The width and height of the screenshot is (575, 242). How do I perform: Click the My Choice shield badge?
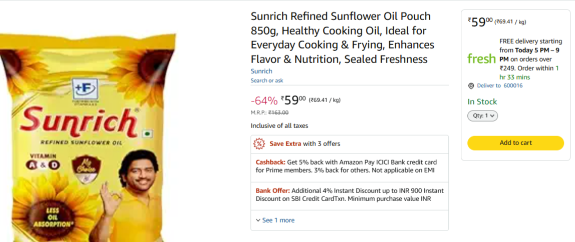coord(83,168)
